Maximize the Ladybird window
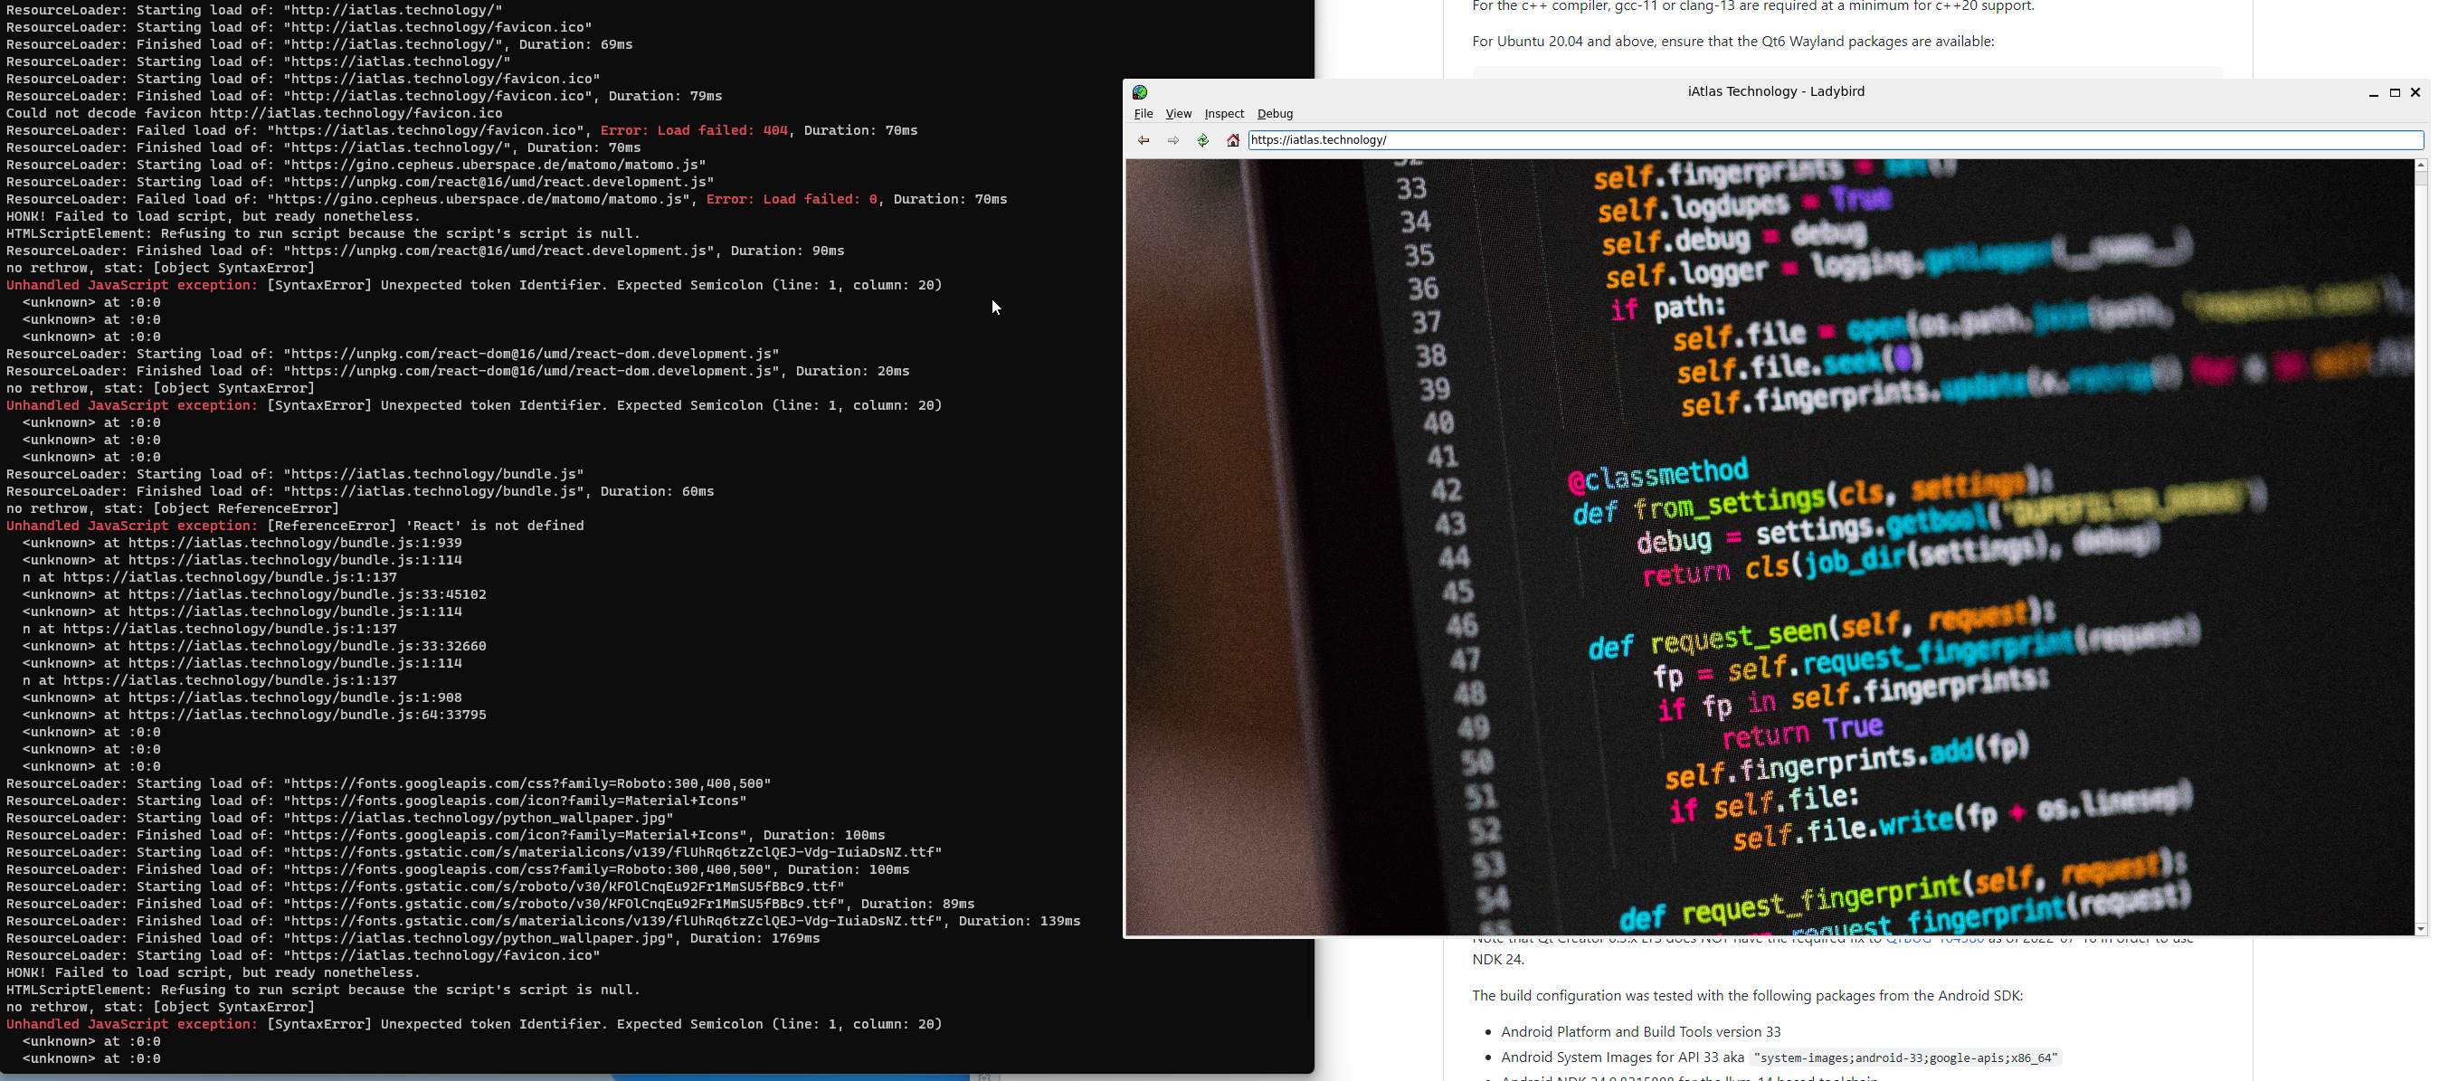 tap(2395, 93)
